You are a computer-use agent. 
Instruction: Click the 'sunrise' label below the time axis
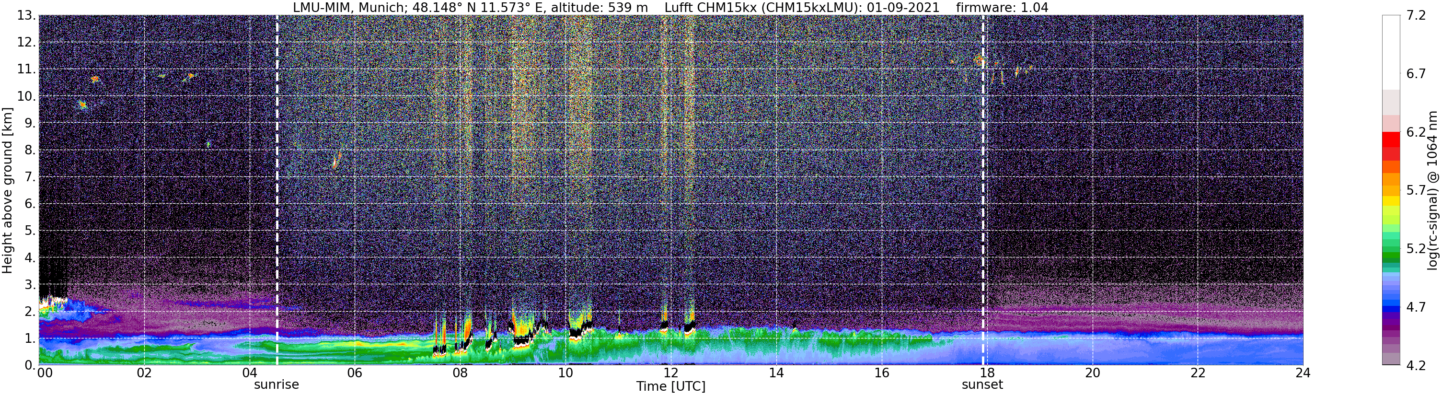[x=277, y=385]
